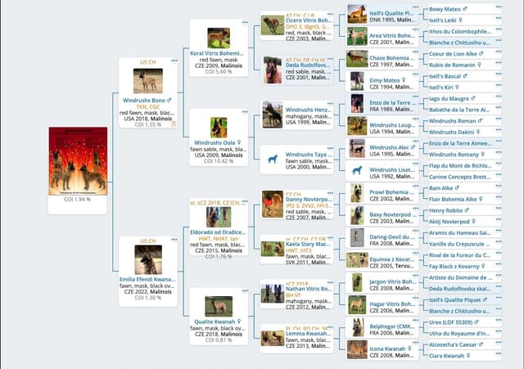Open the three-dot menu on Qualite Kwanah card

pyautogui.click(x=245, y=290)
